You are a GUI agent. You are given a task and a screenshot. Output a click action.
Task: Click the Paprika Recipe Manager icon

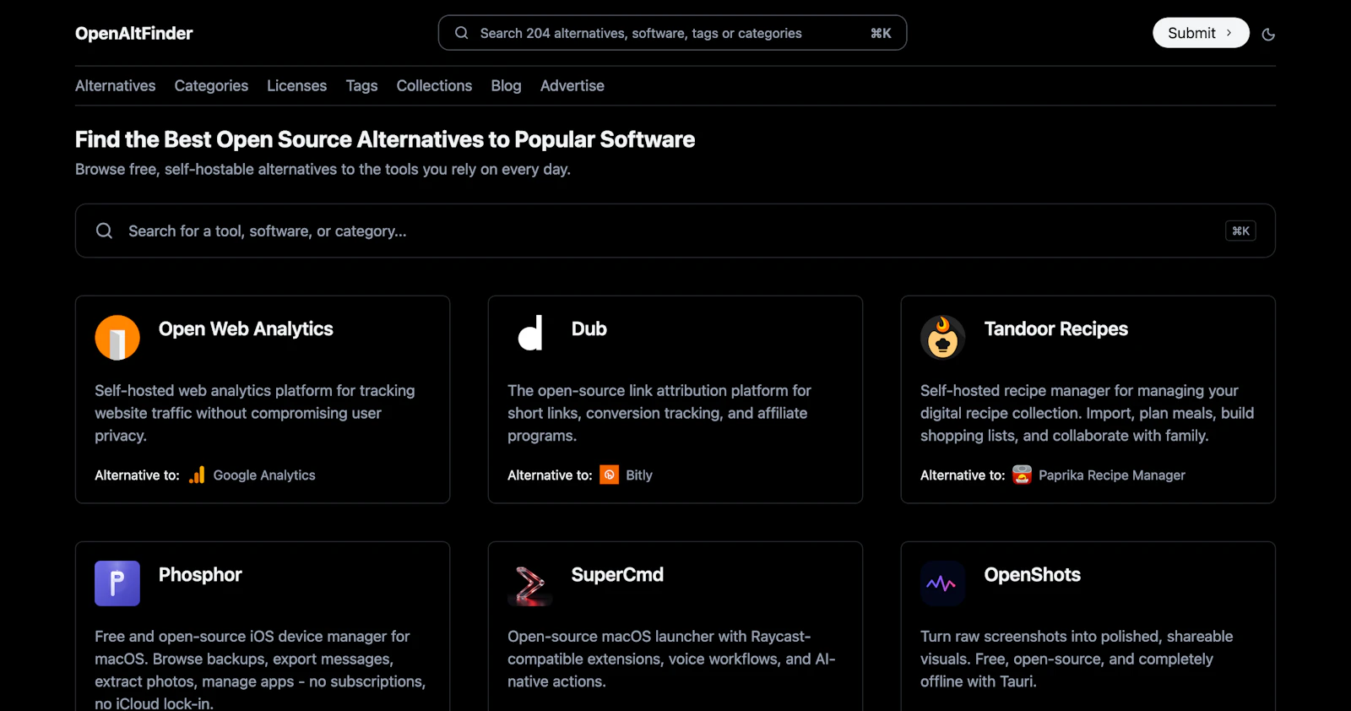click(1022, 475)
